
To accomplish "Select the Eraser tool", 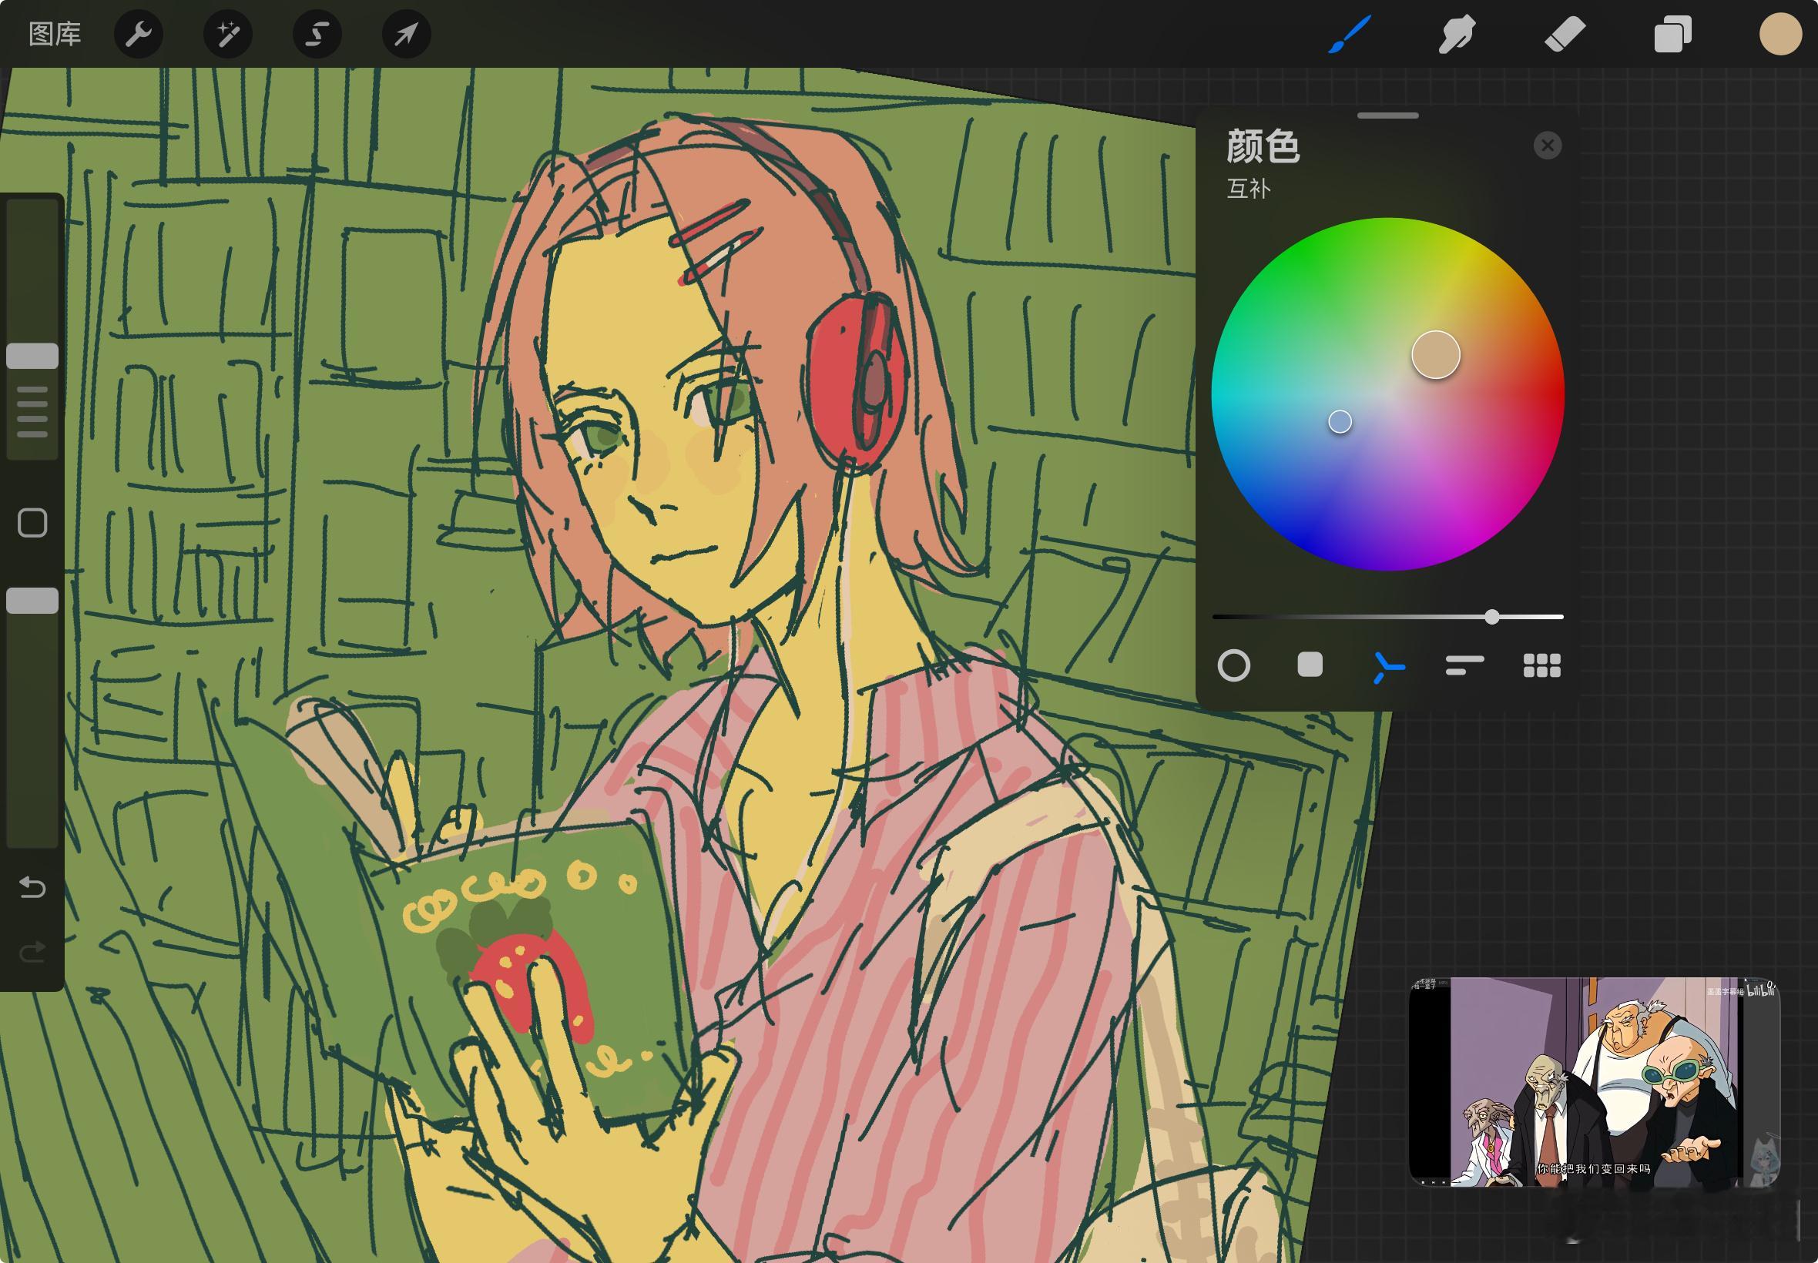I will coord(1565,34).
